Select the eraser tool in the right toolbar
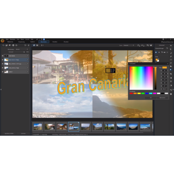Viewport: 174px width, 174px height. (171, 57)
